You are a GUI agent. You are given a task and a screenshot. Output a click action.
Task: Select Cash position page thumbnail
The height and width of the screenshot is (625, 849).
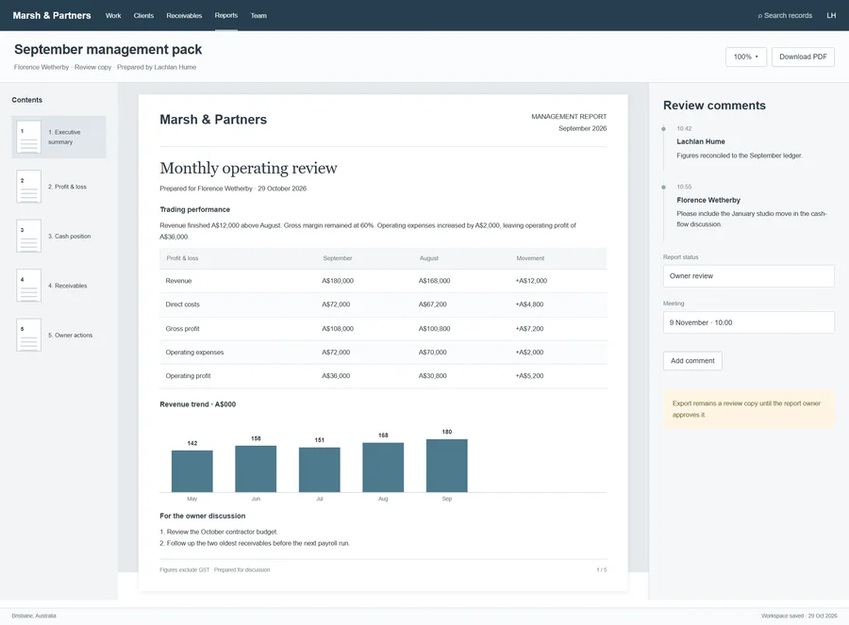coord(28,236)
